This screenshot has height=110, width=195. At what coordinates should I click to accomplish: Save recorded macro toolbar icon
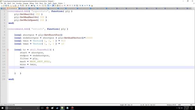coord(77,5)
